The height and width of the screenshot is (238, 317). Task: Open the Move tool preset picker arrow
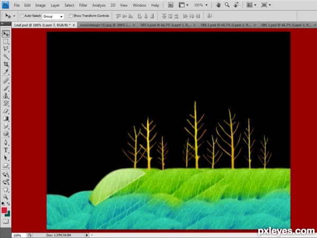tap(14, 16)
